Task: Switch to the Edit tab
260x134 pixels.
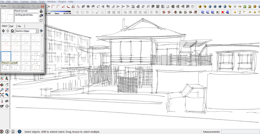Action: click(x=12, y=26)
